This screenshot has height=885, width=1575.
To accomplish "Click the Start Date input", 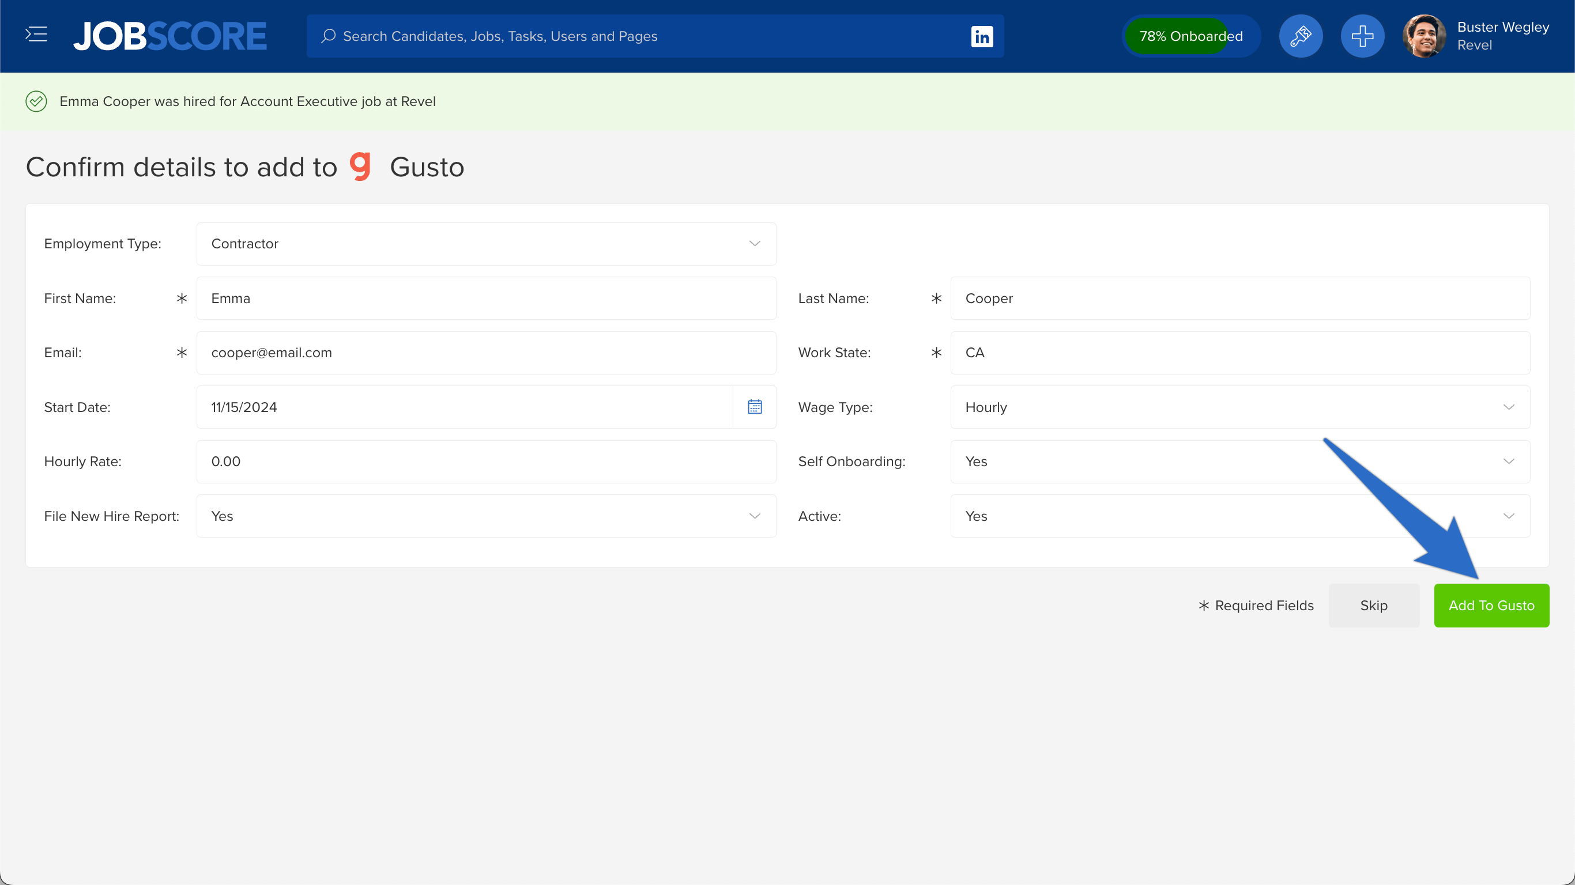I will tap(465, 407).
